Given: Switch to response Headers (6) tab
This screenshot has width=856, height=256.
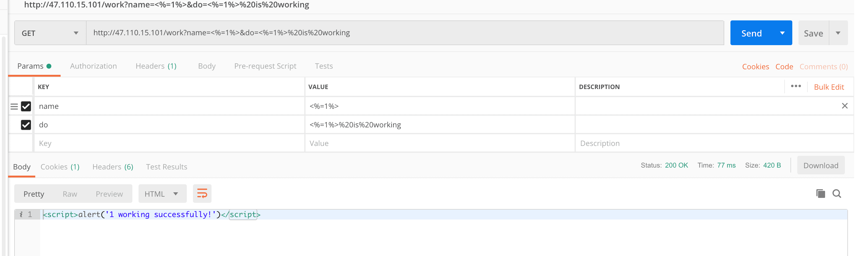Looking at the screenshot, I should click(113, 167).
